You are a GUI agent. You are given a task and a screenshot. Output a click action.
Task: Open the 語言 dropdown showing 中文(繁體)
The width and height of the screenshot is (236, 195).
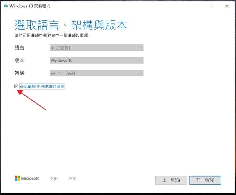point(96,48)
